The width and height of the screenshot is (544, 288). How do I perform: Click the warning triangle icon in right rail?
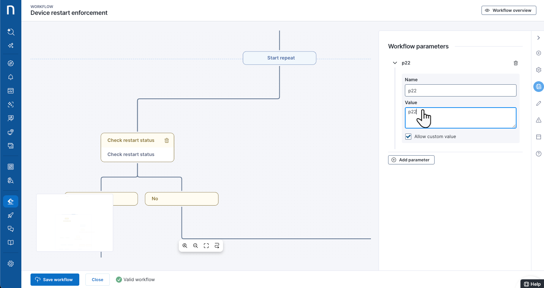[538, 120]
